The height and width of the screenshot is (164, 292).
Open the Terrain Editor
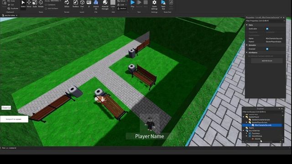(x=67, y=4)
